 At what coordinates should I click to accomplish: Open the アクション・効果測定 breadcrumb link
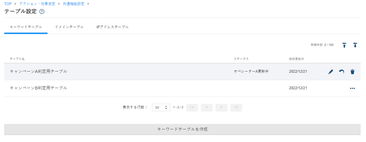[37, 4]
